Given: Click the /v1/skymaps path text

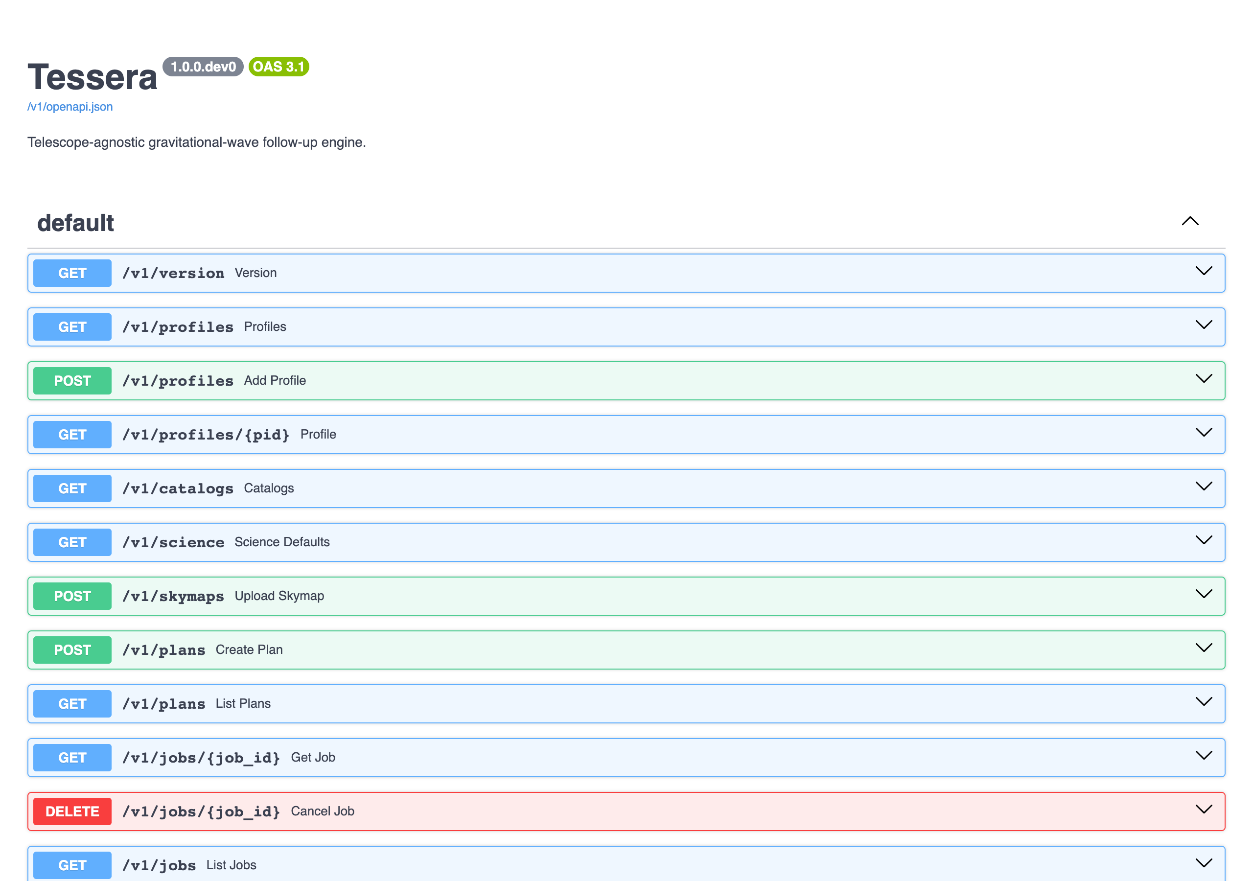Looking at the screenshot, I should coord(173,596).
